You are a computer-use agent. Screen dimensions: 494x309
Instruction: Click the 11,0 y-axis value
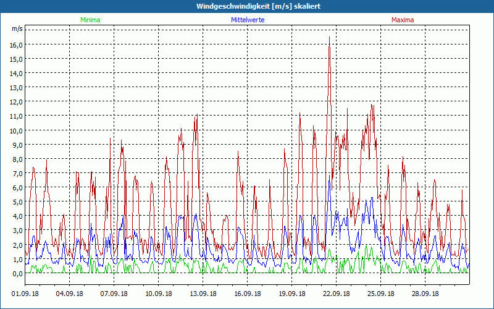click(x=17, y=116)
